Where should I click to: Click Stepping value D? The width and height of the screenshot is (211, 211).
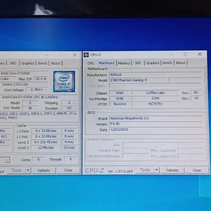click(x=69, y=103)
